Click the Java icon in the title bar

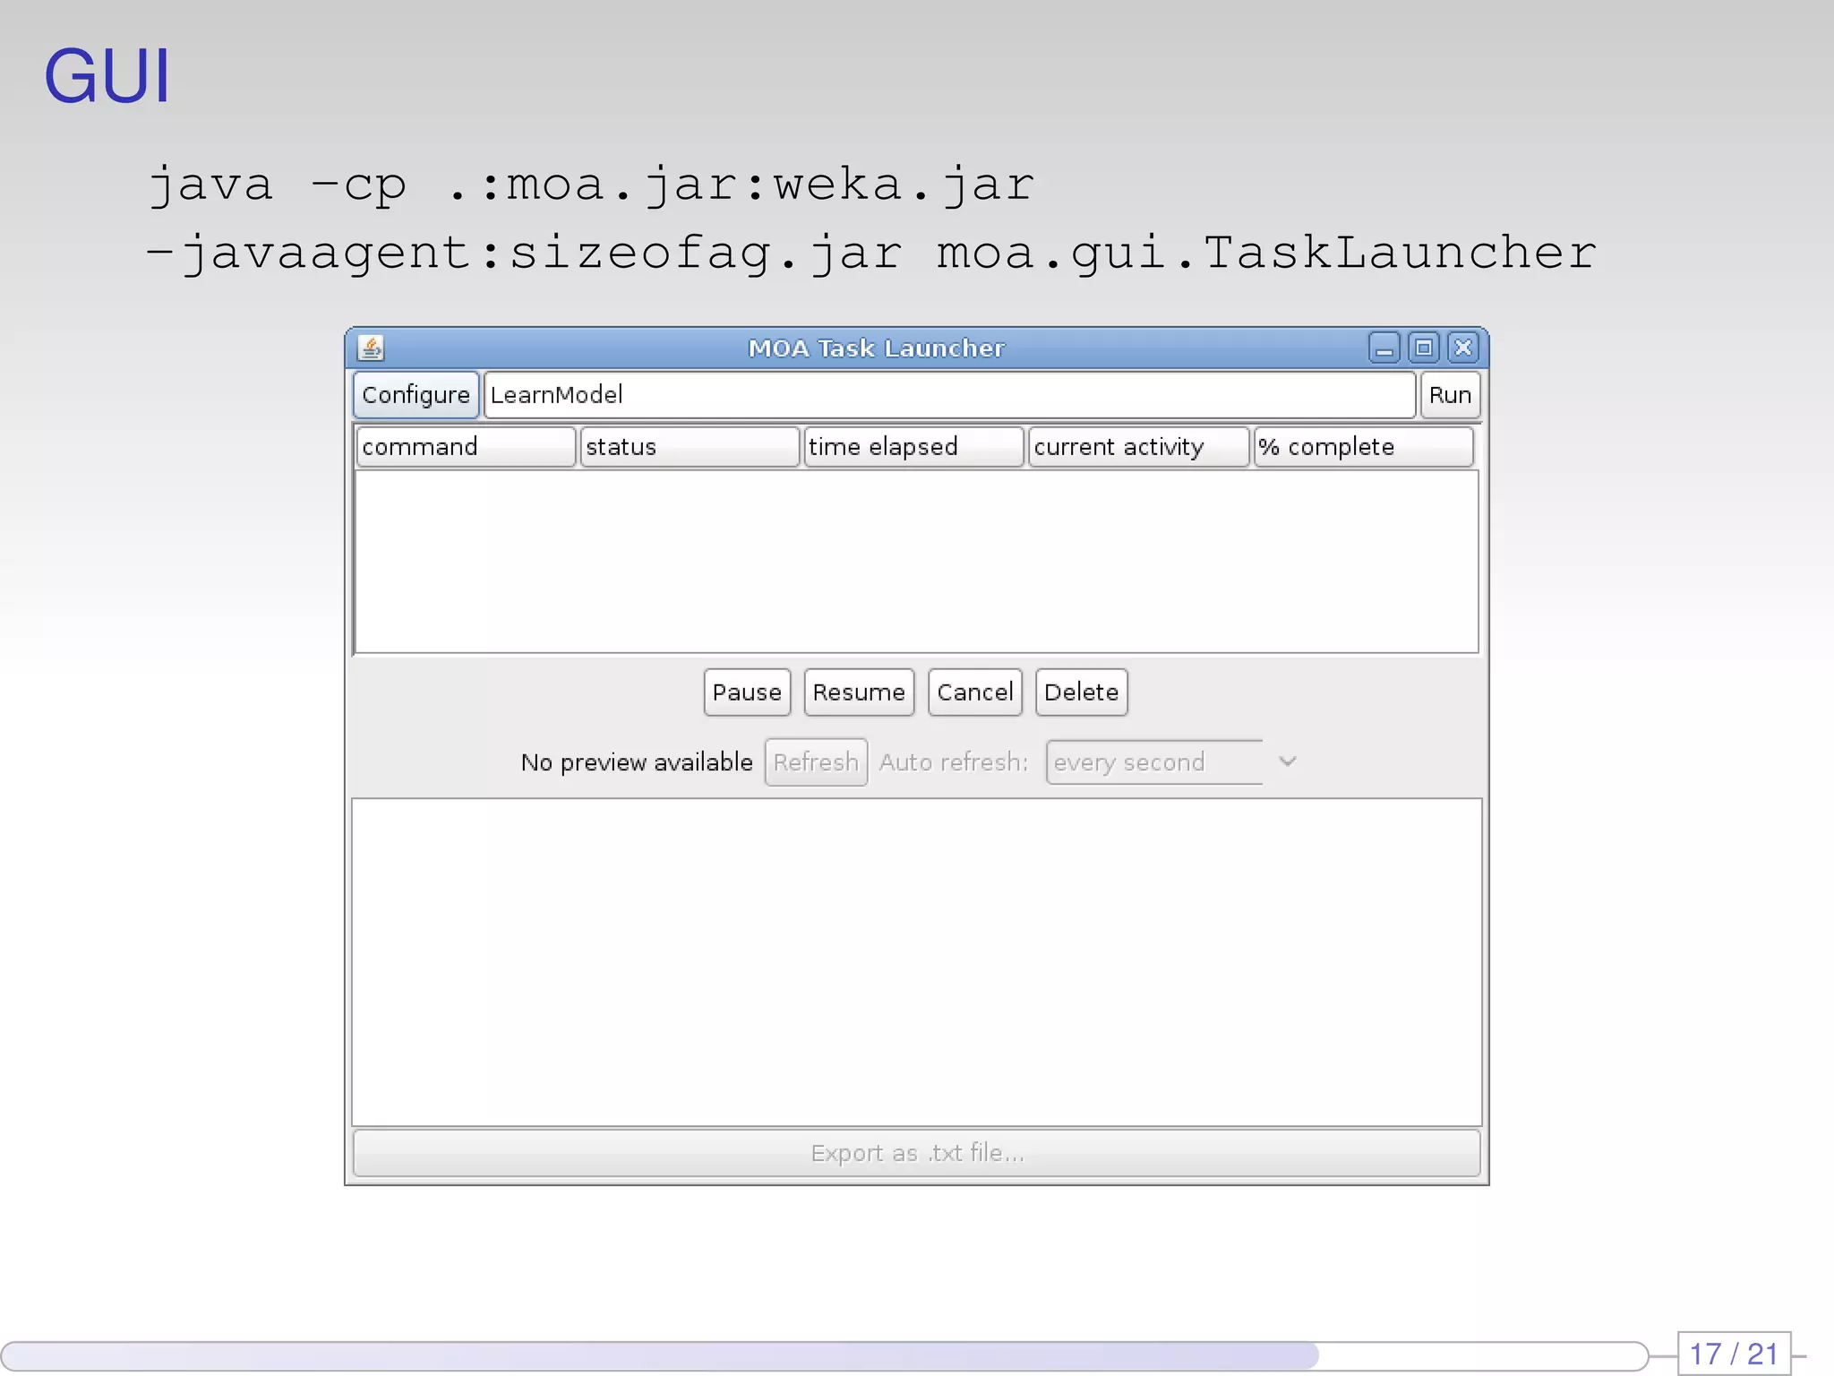tap(371, 348)
